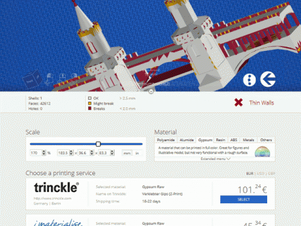Click the Scale slider handle
The height and width of the screenshot is (226, 301).
(x=98, y=144)
